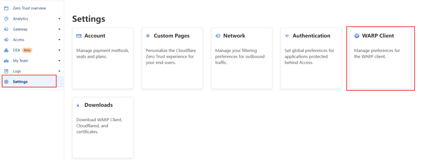Click the WARP Client signal icon
Image resolution: width=423 pixels, height=160 pixels.
tap(356, 36)
